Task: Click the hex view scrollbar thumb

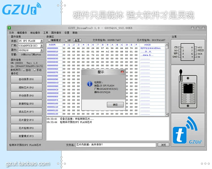Action: pyautogui.click(x=167, y=47)
